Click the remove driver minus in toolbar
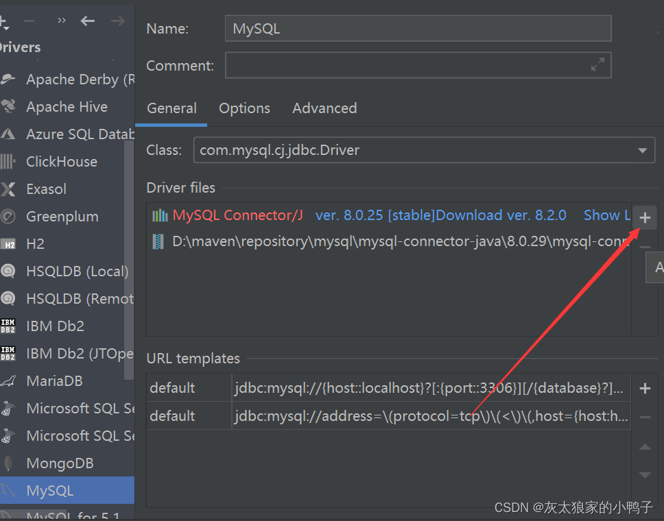Screen dimensions: 664x521 pyautogui.click(x=29, y=21)
